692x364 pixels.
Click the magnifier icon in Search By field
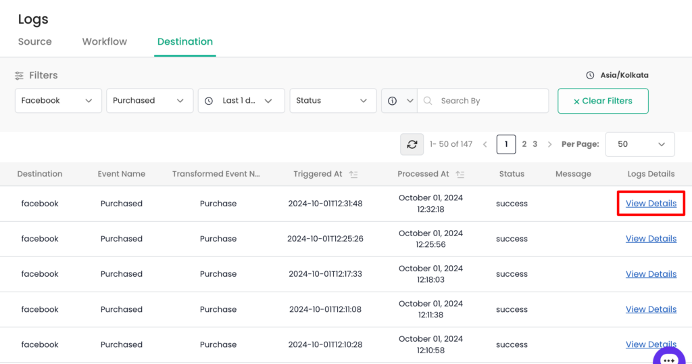(x=428, y=101)
